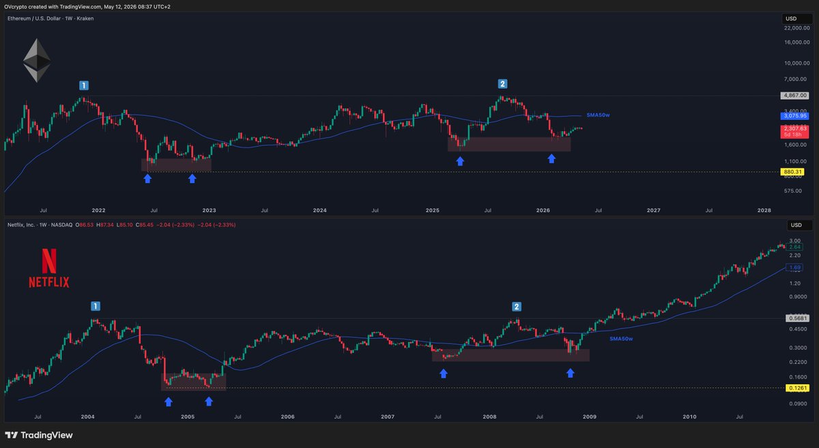The width and height of the screenshot is (819, 448).
Task: Click the 2022 label on the time axis
Action: 98,210
